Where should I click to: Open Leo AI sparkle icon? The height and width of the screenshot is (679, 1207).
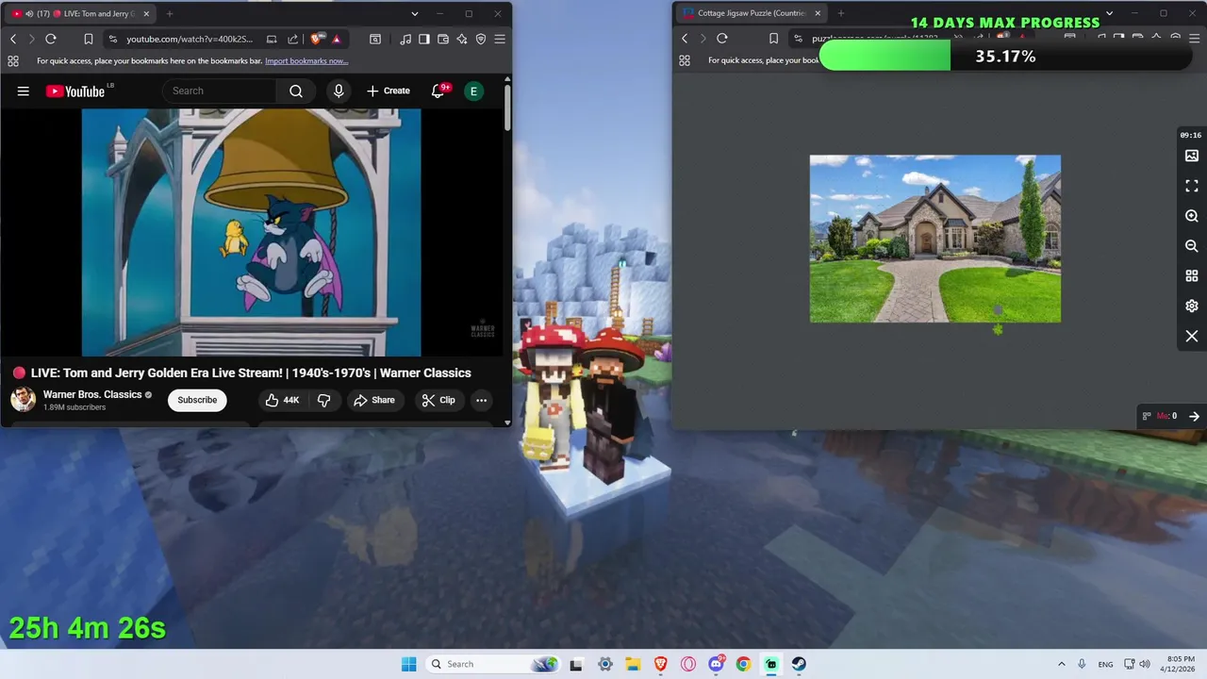(462, 39)
